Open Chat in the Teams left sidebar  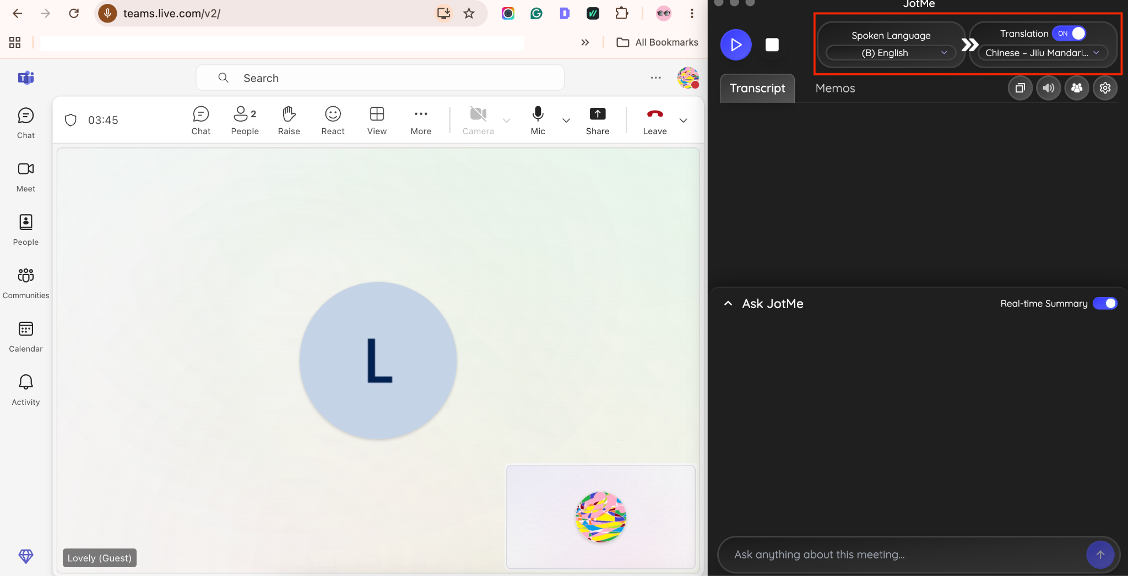click(x=26, y=123)
